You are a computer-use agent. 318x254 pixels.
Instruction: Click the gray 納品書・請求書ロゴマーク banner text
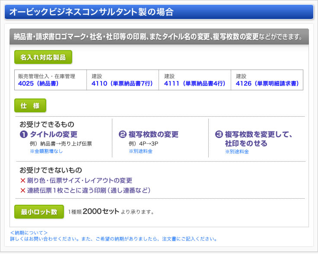click(158, 37)
